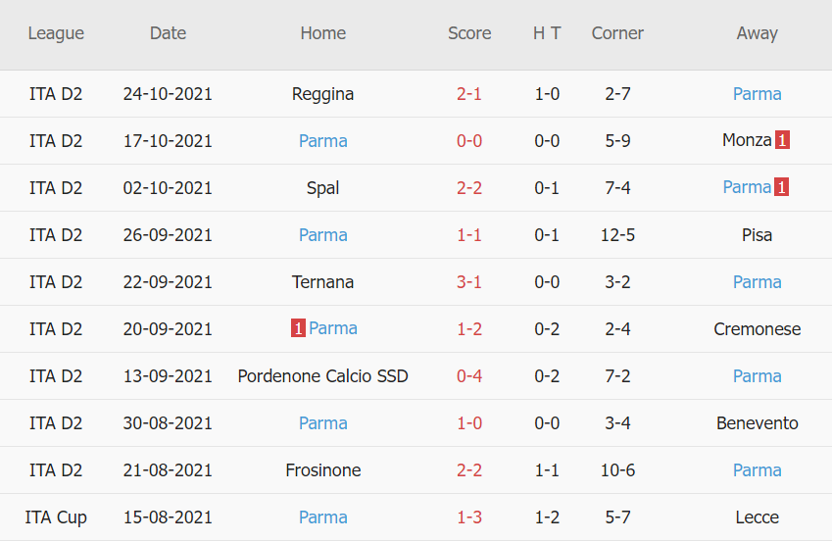This screenshot has width=832, height=541.
Task: Click Parma link in the Frosinone row
Action: pos(757,470)
